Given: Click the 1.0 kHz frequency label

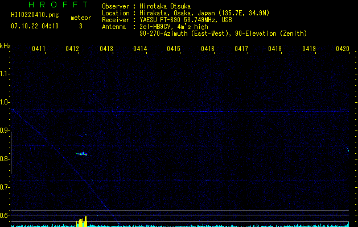Looking at the screenshot, I should pyautogui.click(x=5, y=102).
